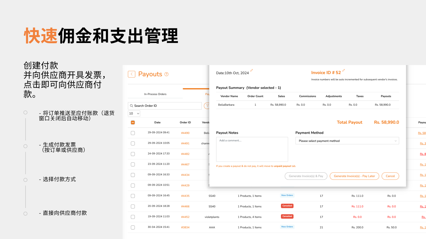Click 1 Products, 4 Items cell
The image size is (426, 239).
(x=250, y=217)
